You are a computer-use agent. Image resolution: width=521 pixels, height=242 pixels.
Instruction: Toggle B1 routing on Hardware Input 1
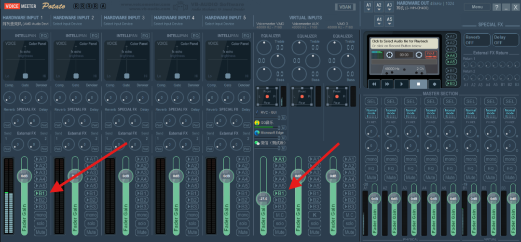[x=41, y=193]
